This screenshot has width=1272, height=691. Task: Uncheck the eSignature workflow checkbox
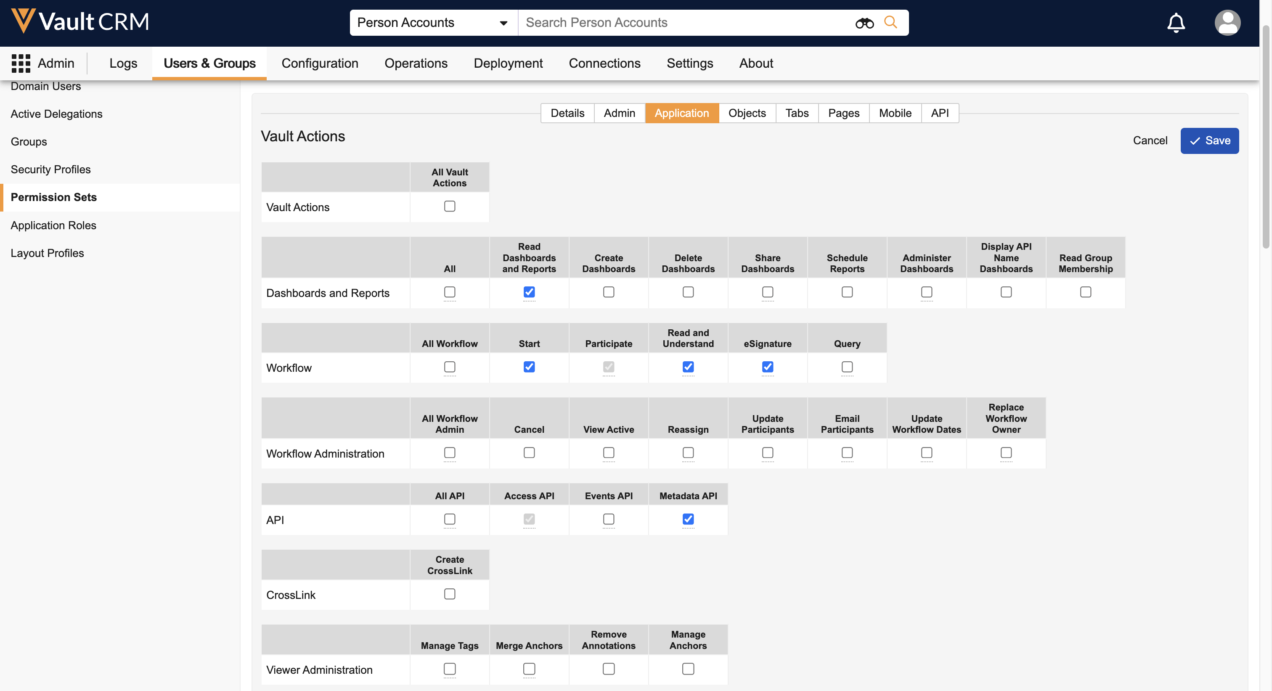(767, 367)
